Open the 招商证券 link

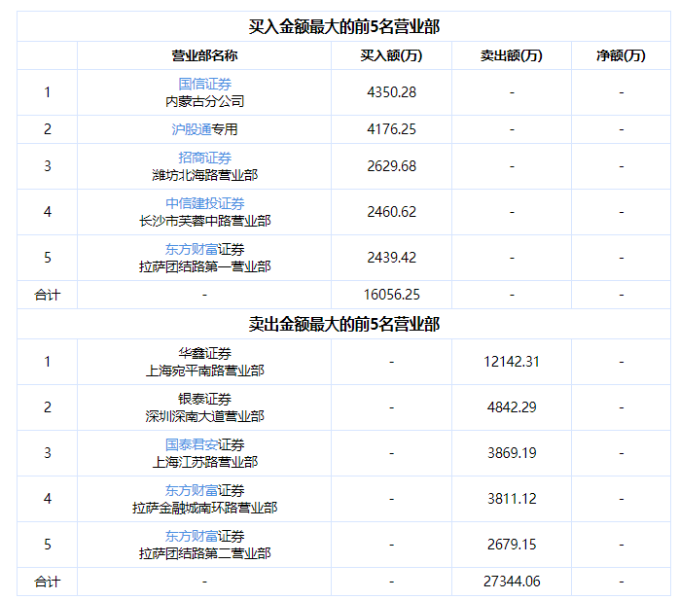205,158
